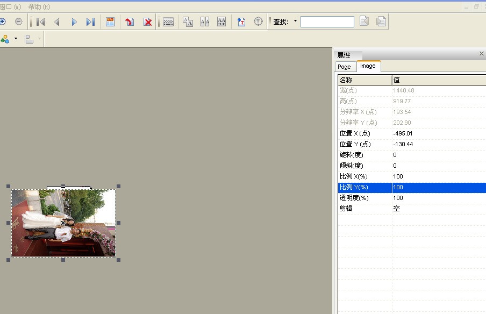The width and height of the screenshot is (486, 314).
Task: Go to the previous page
Action: (57, 22)
